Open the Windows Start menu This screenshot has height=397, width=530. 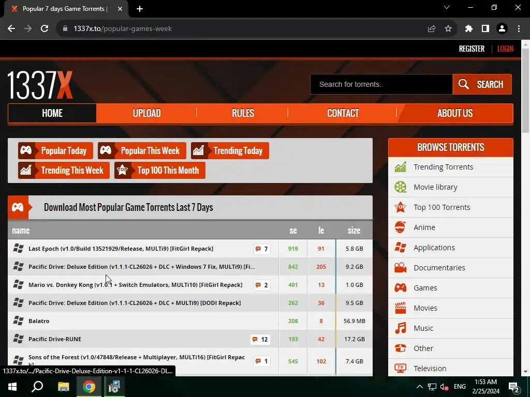click(12, 387)
